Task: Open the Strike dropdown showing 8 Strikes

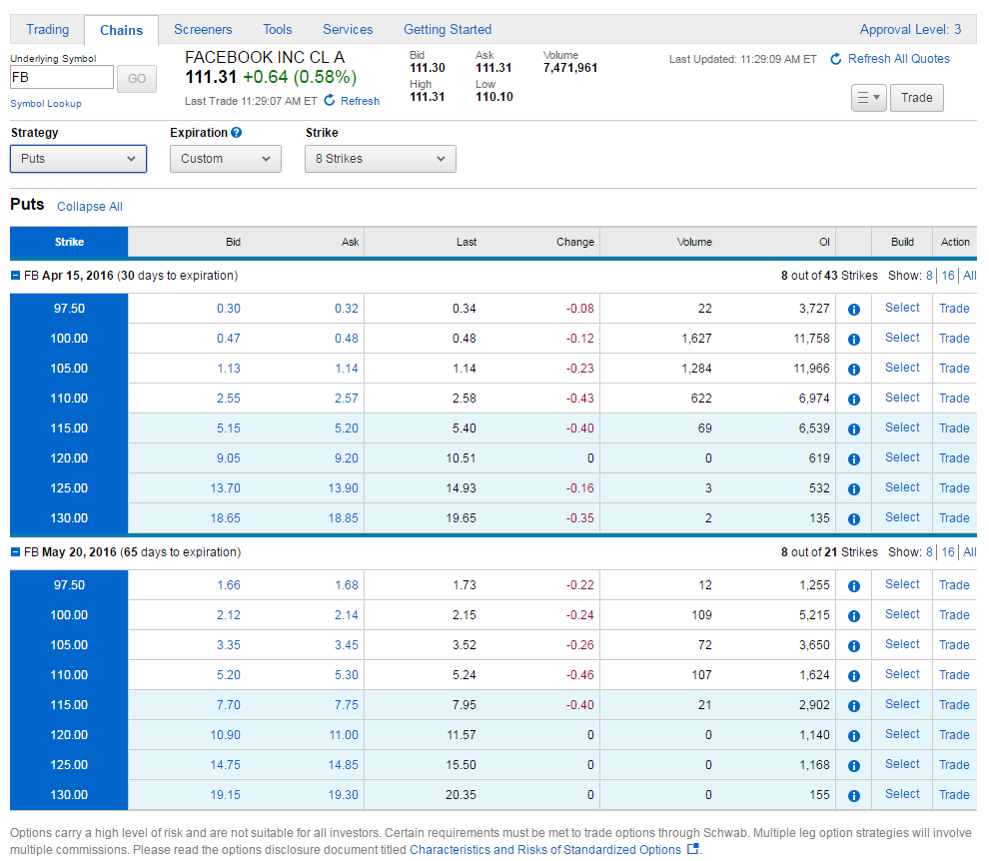Action: click(x=381, y=159)
